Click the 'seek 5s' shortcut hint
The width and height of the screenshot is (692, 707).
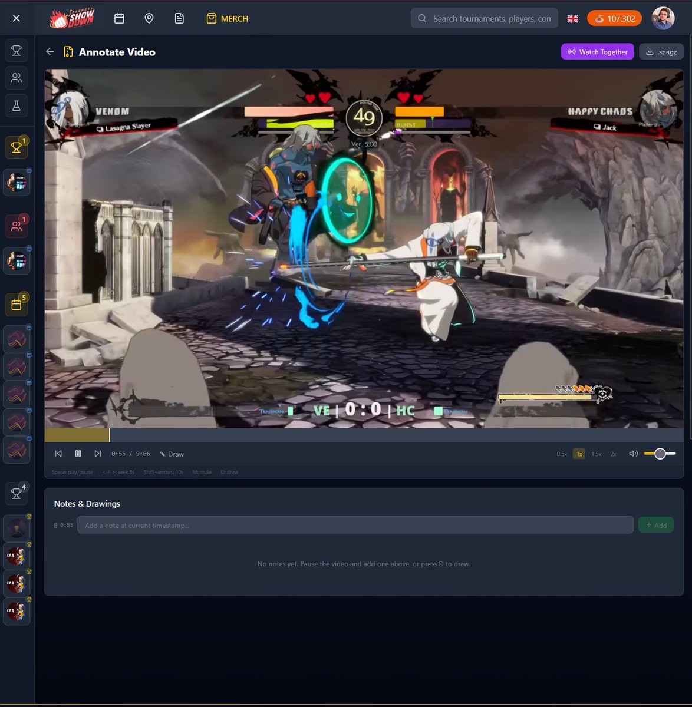pyautogui.click(x=118, y=472)
